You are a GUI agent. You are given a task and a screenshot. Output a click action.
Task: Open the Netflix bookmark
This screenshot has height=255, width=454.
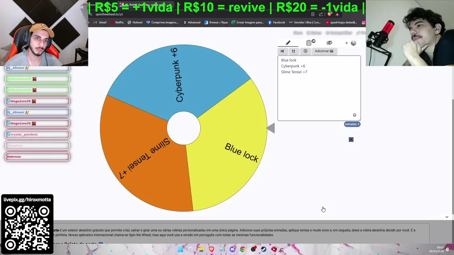(x=117, y=22)
